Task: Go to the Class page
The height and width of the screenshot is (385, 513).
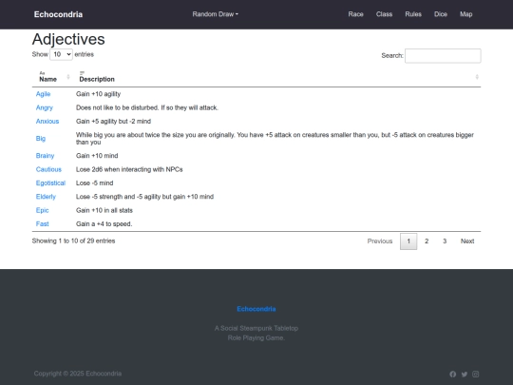Action: click(x=384, y=14)
